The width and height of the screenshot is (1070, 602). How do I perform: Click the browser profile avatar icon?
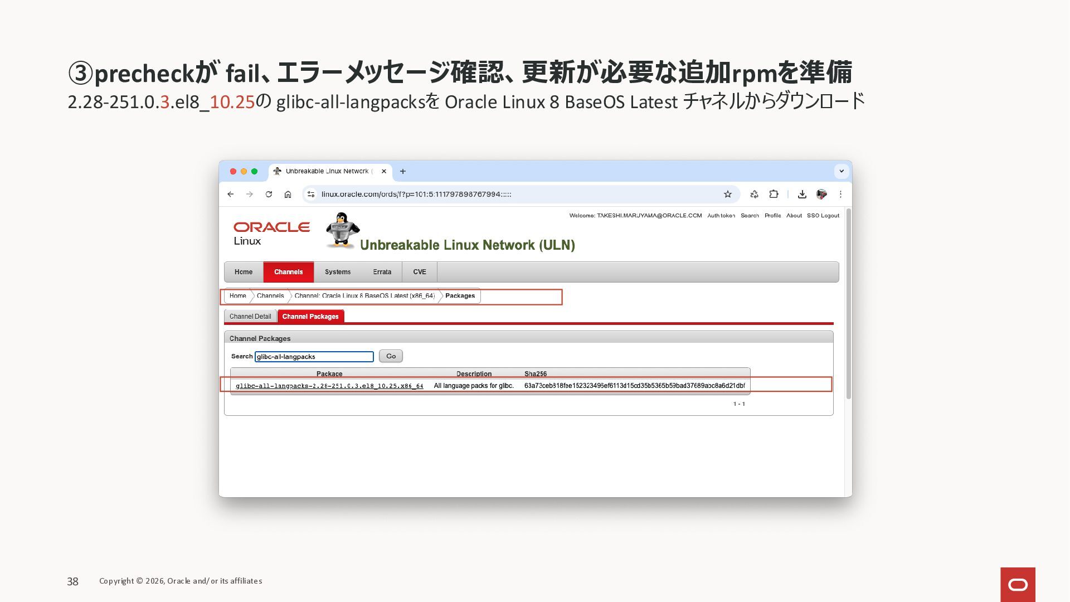point(821,194)
